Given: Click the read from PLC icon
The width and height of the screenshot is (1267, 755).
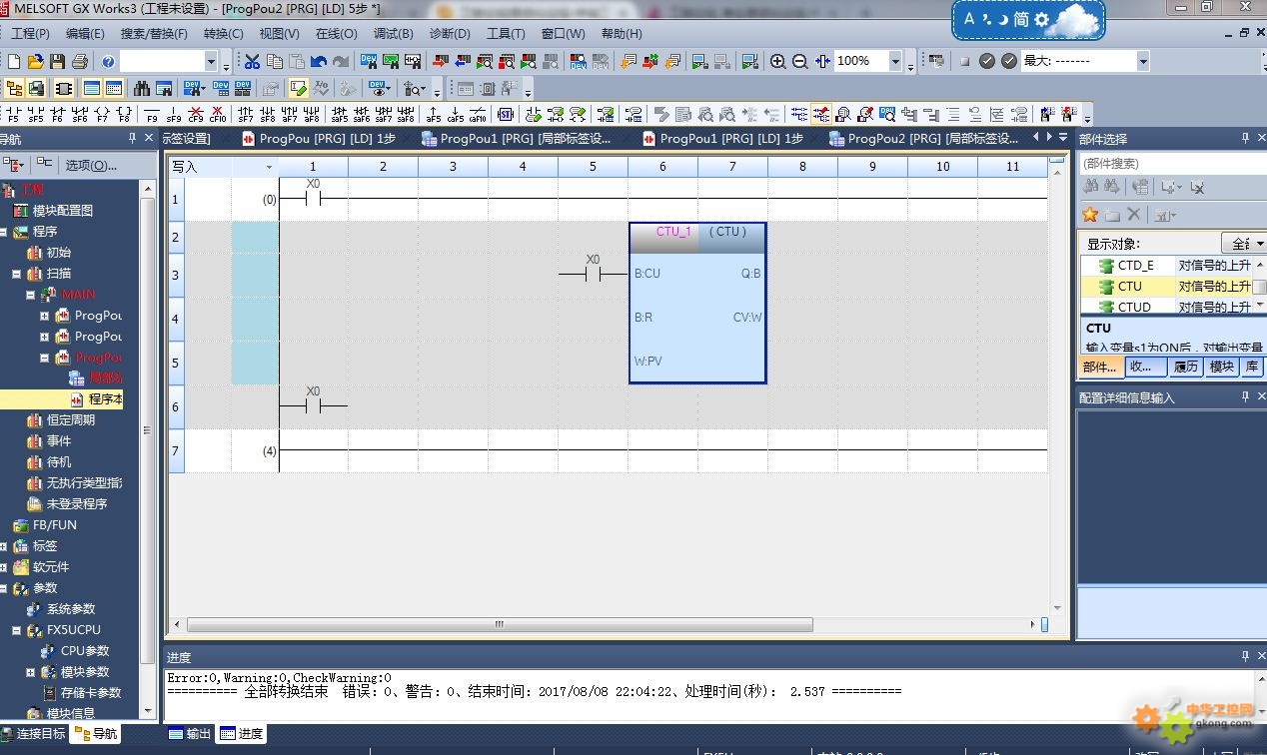Looking at the screenshot, I should click(462, 61).
